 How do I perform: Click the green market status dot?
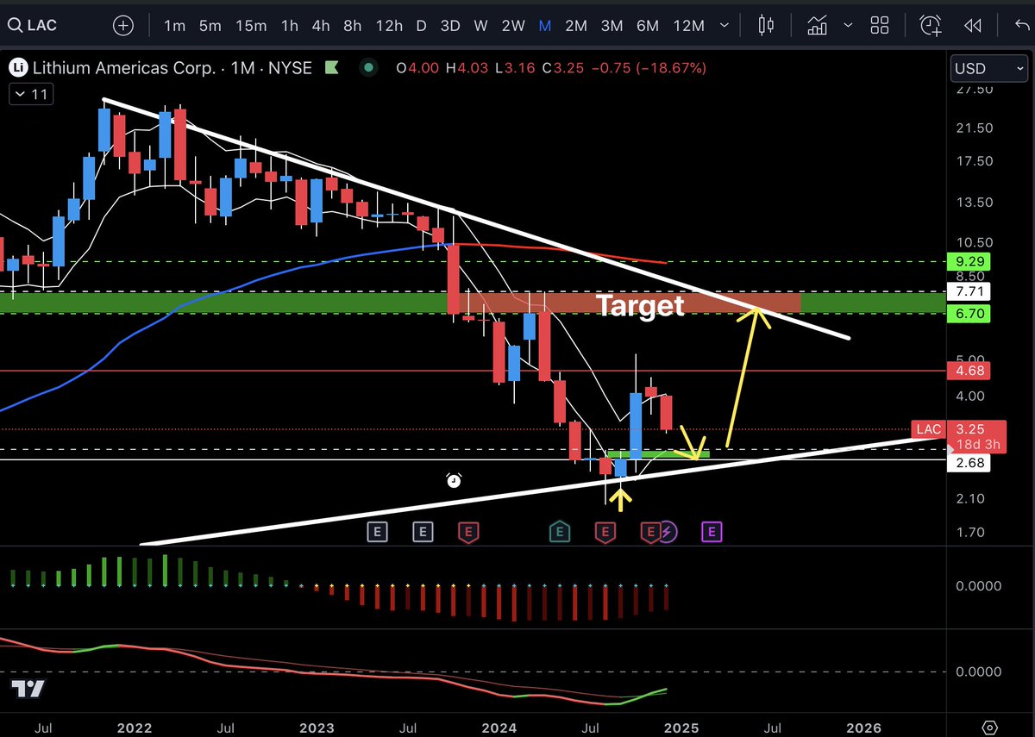tap(370, 67)
